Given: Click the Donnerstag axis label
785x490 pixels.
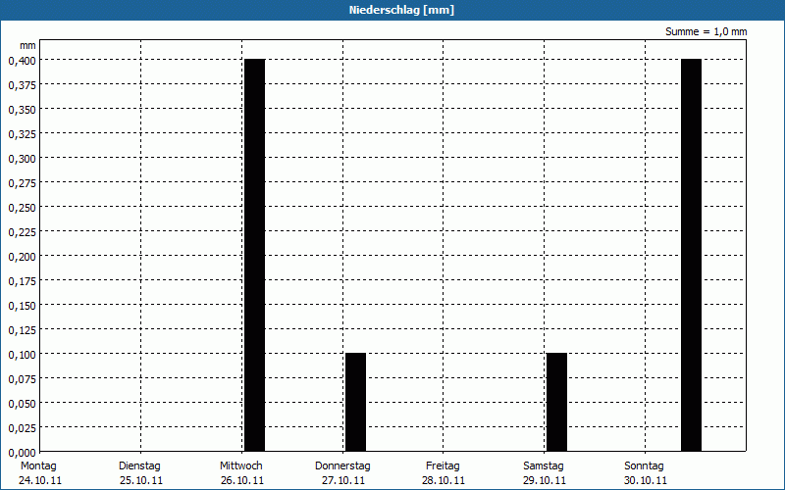Looking at the screenshot, I should (342, 465).
